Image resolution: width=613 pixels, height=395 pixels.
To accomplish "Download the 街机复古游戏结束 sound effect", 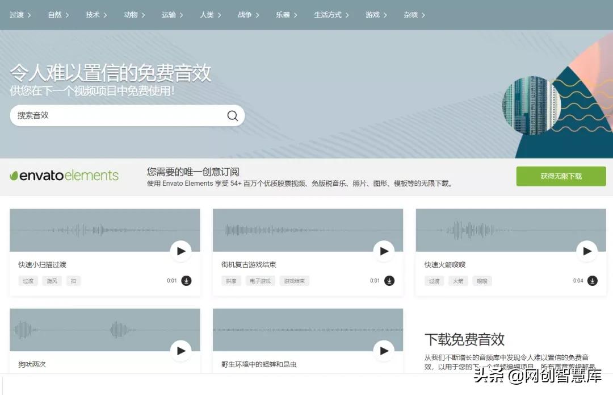I will point(389,281).
